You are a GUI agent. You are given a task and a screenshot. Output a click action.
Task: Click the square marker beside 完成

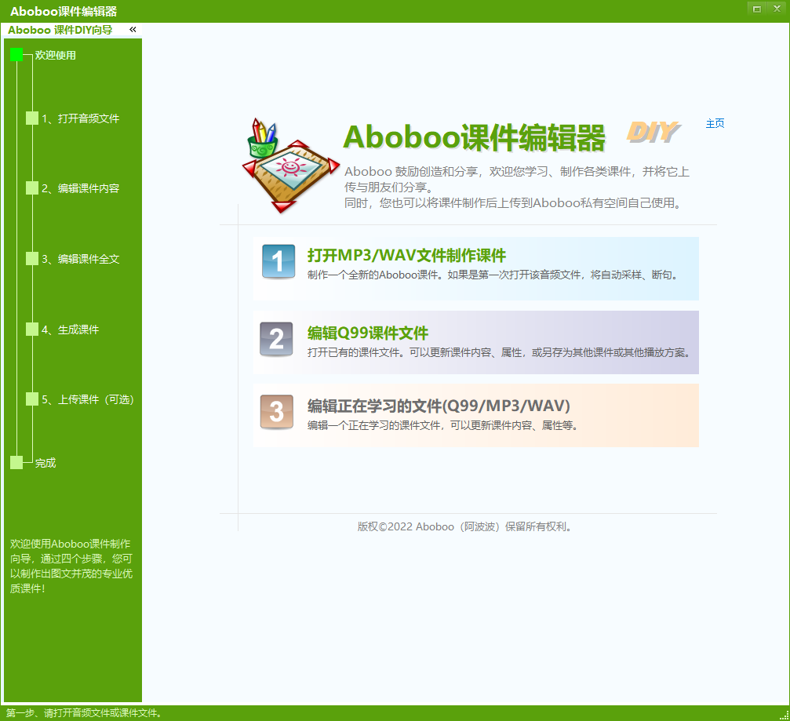(x=16, y=463)
